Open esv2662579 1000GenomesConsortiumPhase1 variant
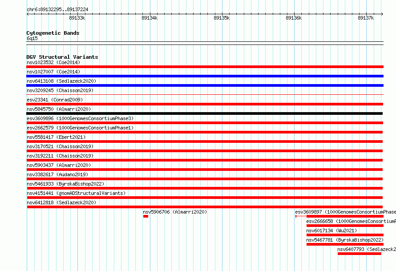 (x=80, y=128)
